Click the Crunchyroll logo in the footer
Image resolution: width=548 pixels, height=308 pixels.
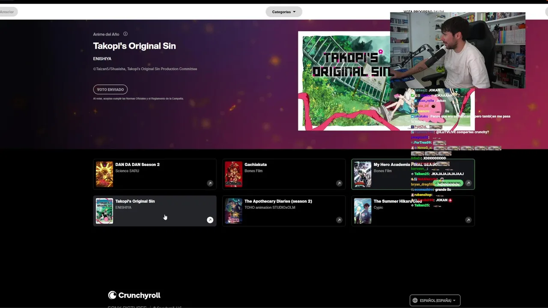[x=134, y=295]
